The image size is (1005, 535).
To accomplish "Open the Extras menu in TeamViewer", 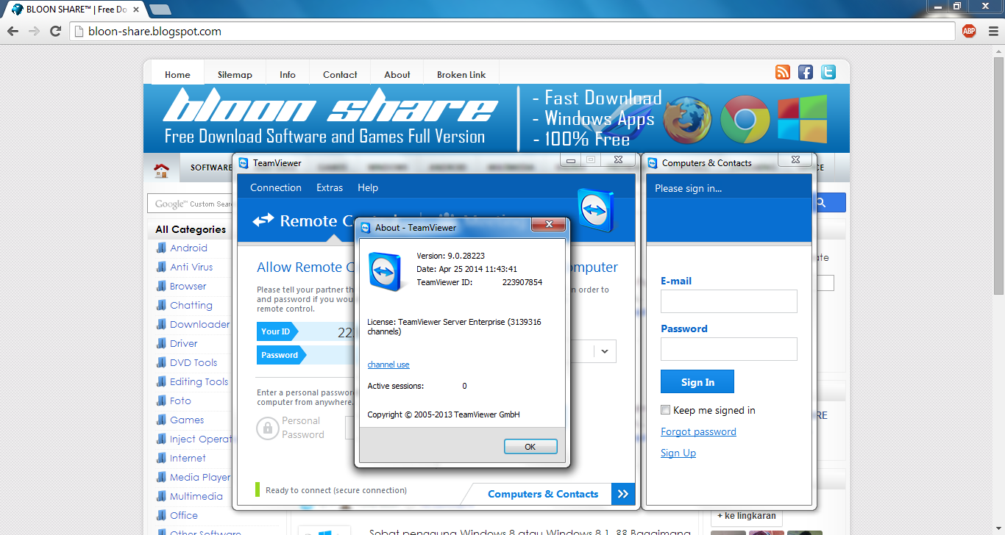I will click(330, 187).
